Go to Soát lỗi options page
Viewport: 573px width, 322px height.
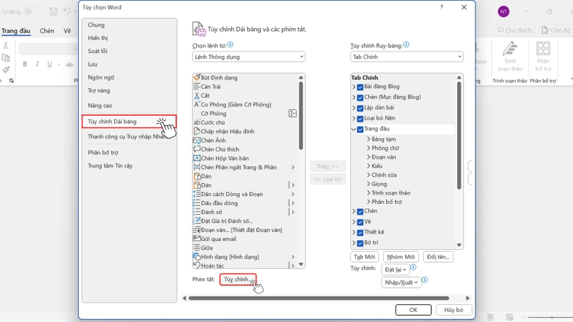97,51
